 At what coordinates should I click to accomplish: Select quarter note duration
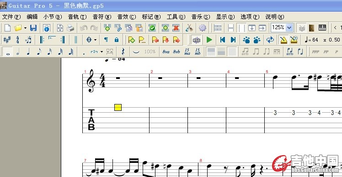[28, 52]
